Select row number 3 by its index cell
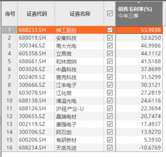This screenshot has height=157, width=166. [10, 46]
